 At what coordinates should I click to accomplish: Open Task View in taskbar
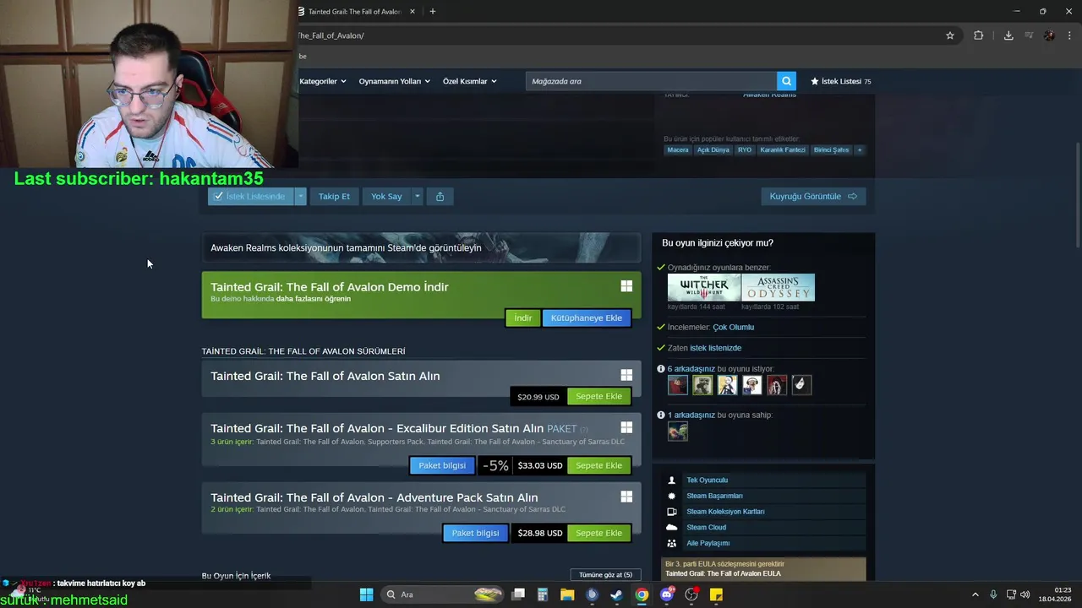tap(518, 594)
